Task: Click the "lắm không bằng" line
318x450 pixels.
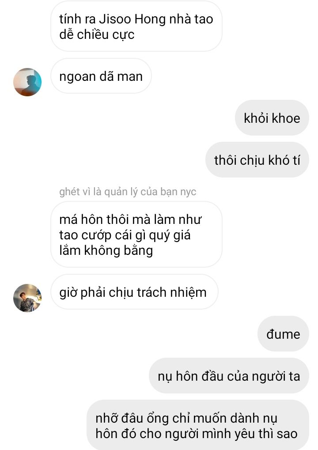Action: tap(106, 250)
